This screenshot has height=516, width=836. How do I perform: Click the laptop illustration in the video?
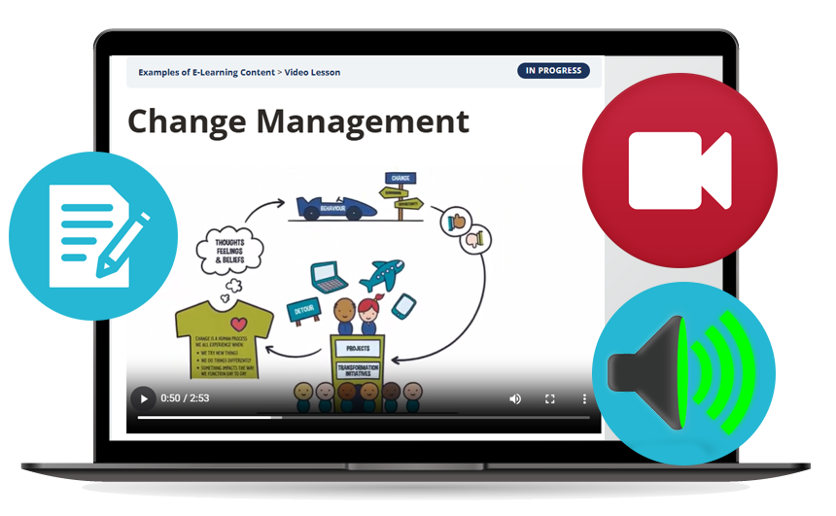(x=329, y=278)
